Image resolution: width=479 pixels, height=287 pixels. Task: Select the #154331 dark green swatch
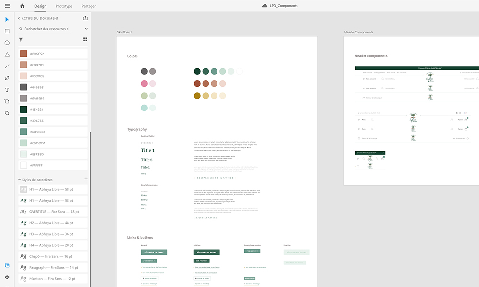click(23, 110)
